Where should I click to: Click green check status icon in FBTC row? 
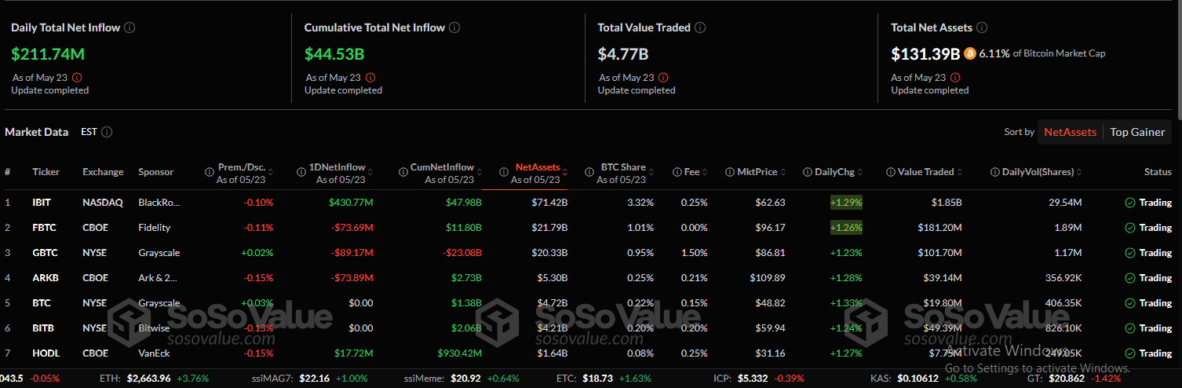tap(1129, 228)
